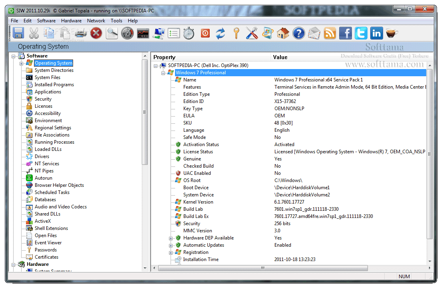
Task: Open SIW tools via the wrench icon
Action: (x=251, y=33)
